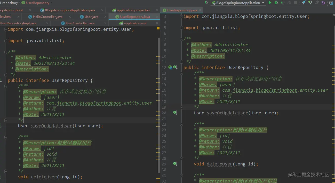Click 'UserRepository' interface name in left pane
Screen dimensions: 335x183
(70, 80)
